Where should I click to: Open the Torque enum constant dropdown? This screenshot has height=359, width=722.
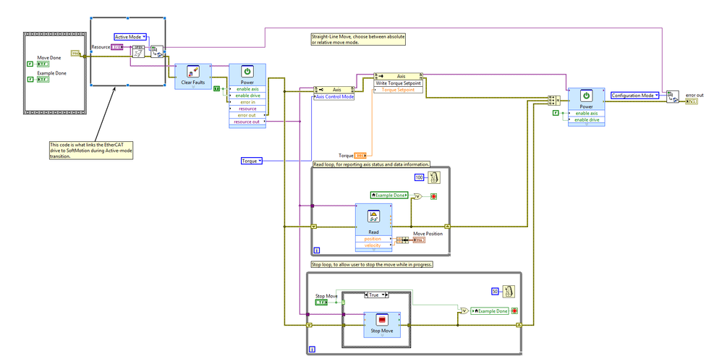coord(252,161)
